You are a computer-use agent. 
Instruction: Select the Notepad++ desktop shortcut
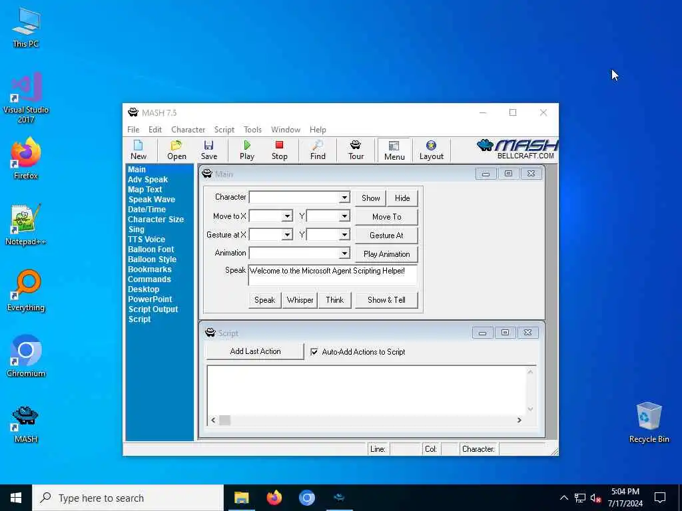(x=26, y=225)
